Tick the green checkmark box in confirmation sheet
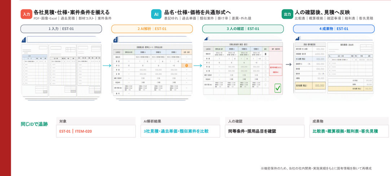This screenshot has height=176, width=391. coord(278,88)
